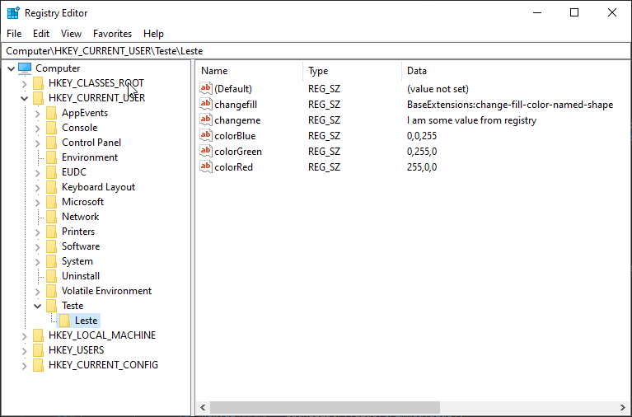Click the Volatile Environment folder icon

click(x=52, y=291)
